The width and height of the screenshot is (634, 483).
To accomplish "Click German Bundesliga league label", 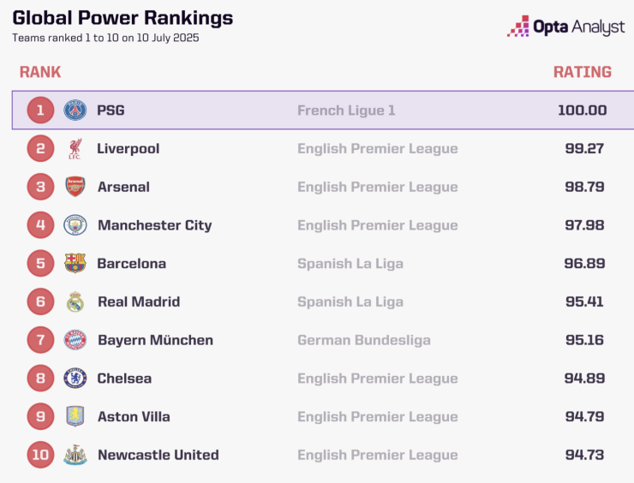I will (364, 340).
